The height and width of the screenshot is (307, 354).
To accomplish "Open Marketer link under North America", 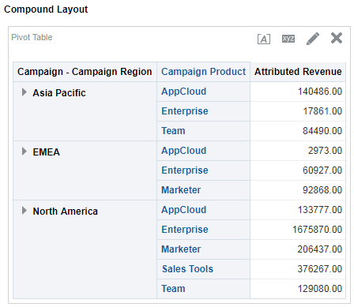I will (181, 249).
